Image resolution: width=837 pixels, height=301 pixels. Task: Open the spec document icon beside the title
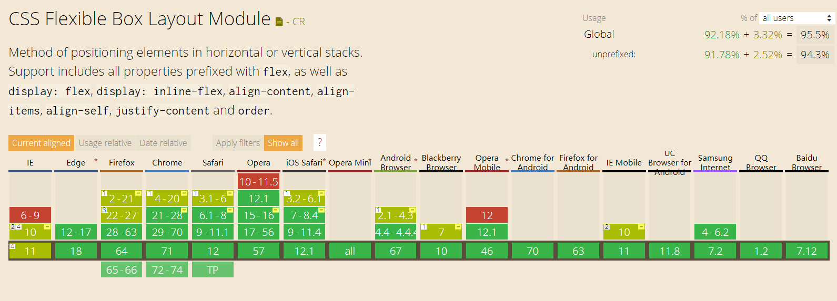(279, 22)
